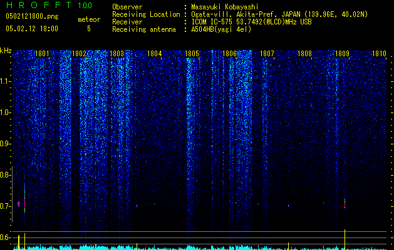This screenshot has height=250, width=394.
Task: Click the red meteor echo before 1801
Action: [x=24, y=201]
